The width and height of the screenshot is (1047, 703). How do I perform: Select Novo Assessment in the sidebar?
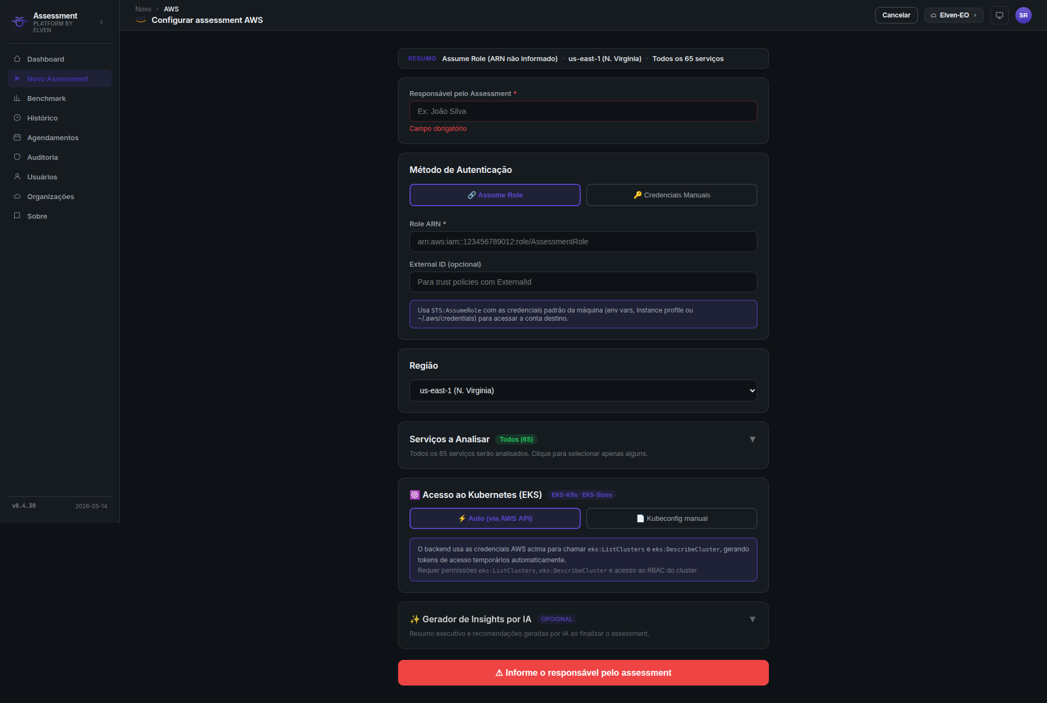[x=59, y=79]
